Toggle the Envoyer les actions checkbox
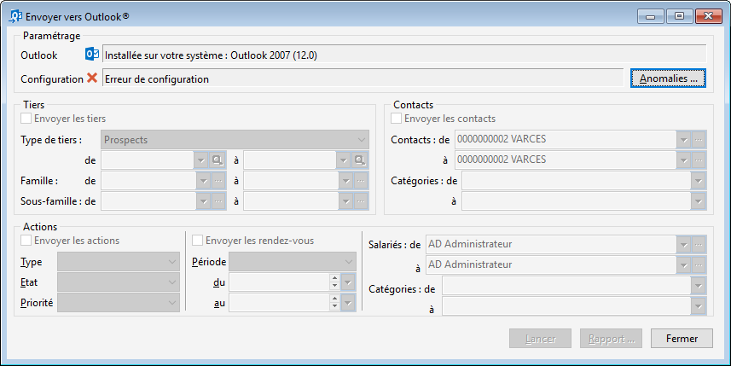Viewport: 731px width, 366px height. click(26, 241)
